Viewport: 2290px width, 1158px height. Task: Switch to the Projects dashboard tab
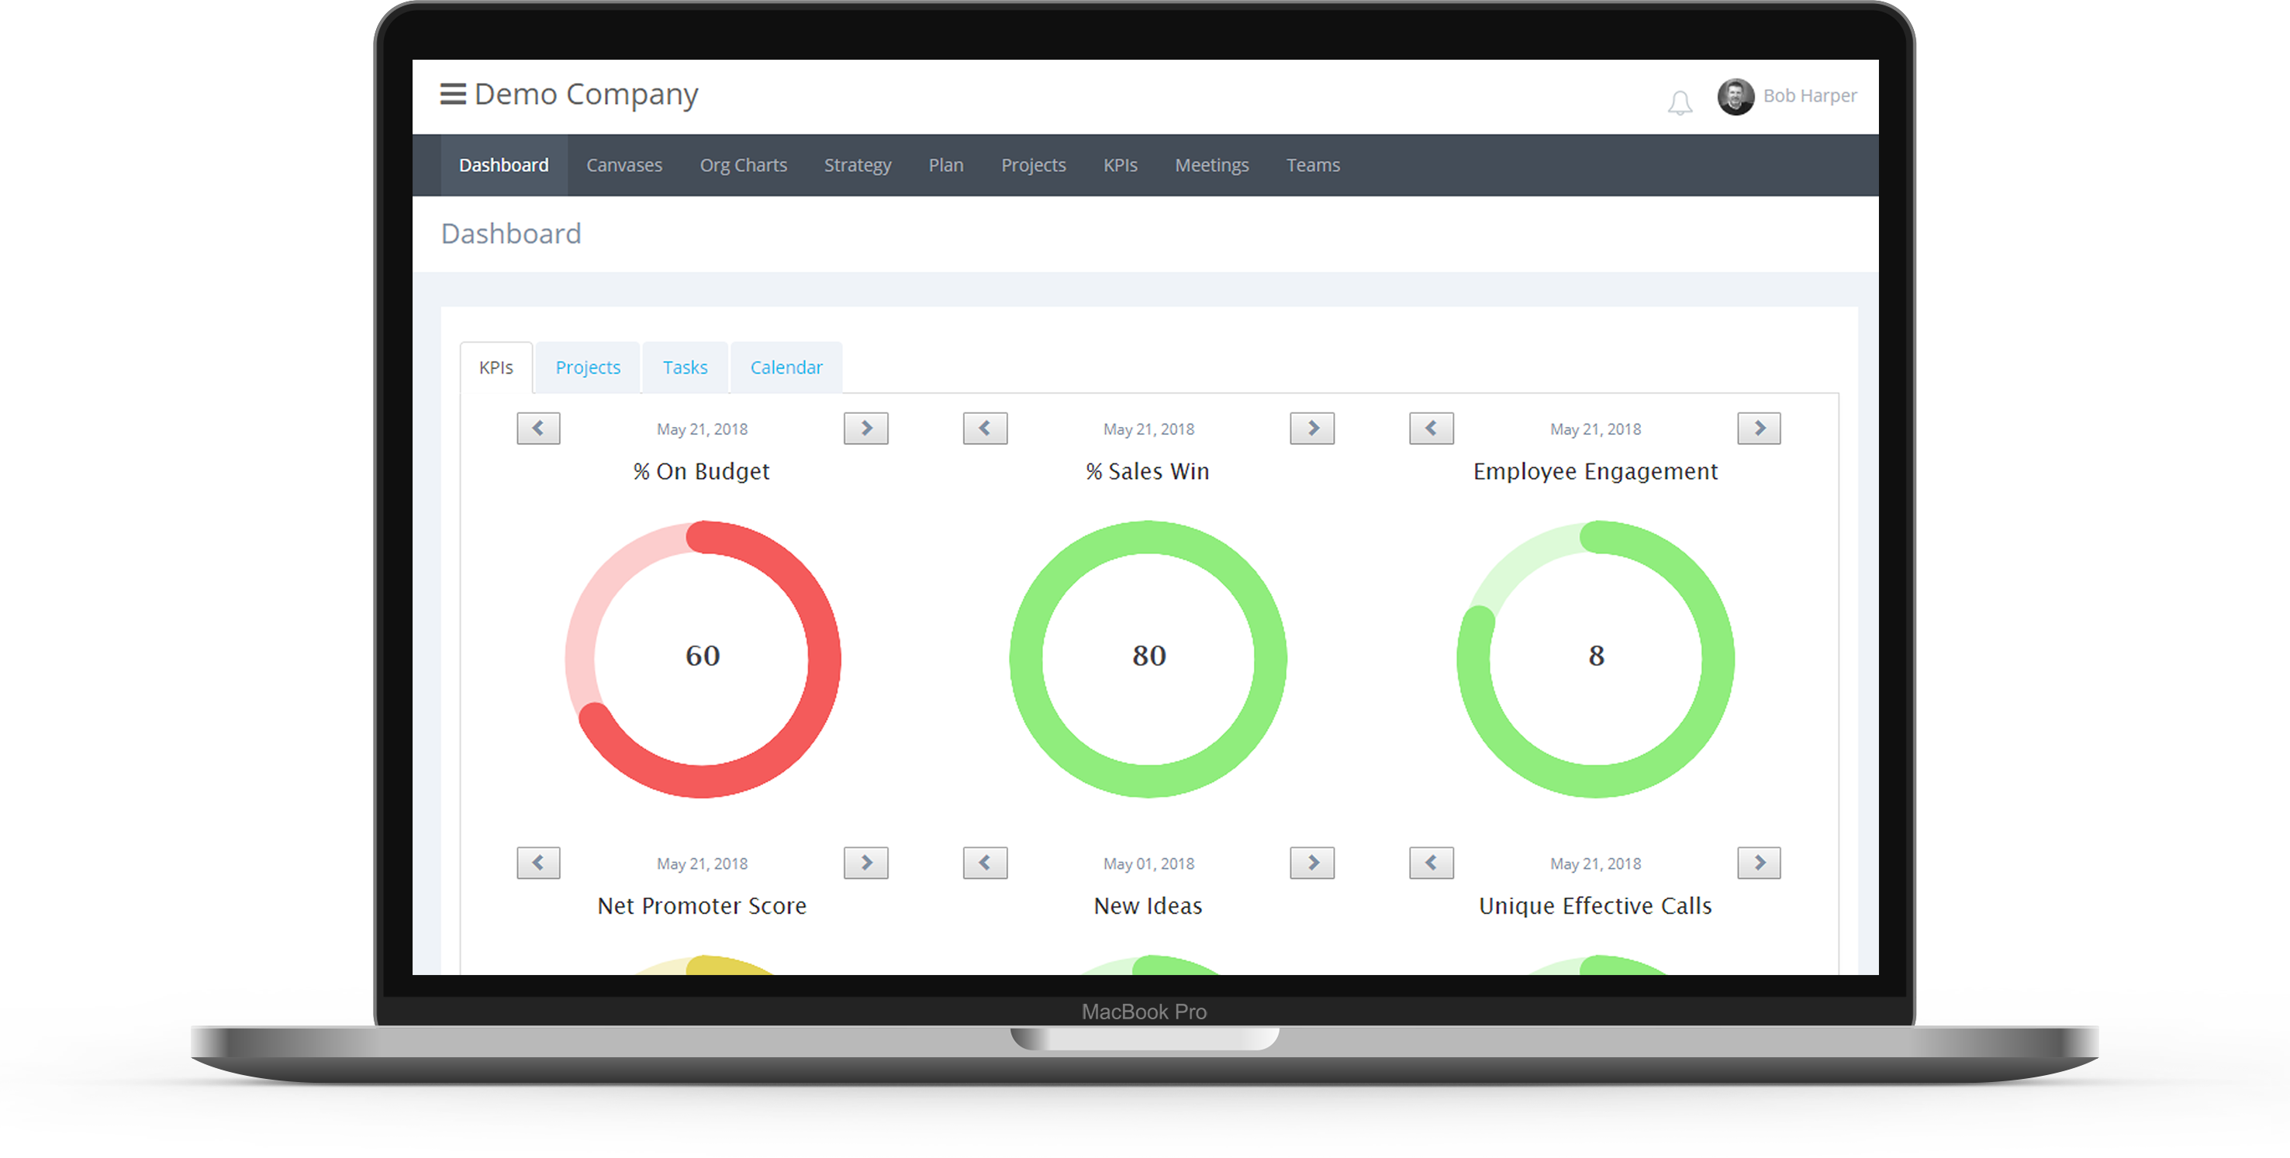coord(588,367)
